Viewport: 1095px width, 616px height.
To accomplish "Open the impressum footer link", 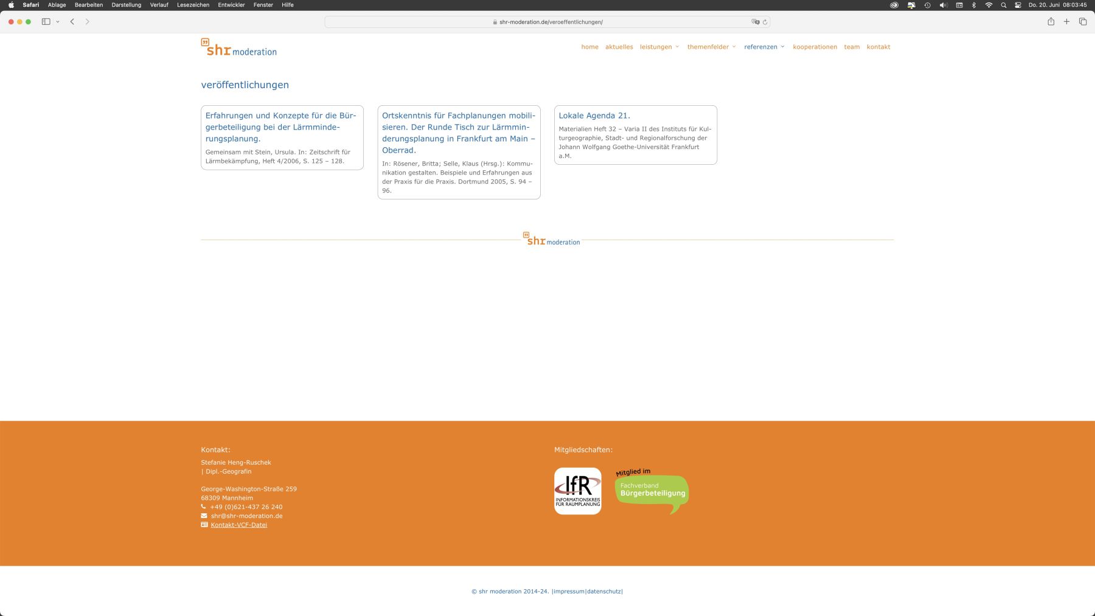I will coord(569,591).
